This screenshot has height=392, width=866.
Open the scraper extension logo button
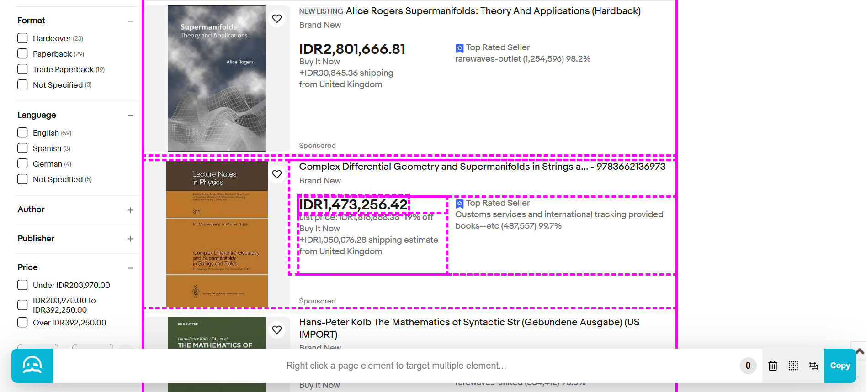(32, 366)
